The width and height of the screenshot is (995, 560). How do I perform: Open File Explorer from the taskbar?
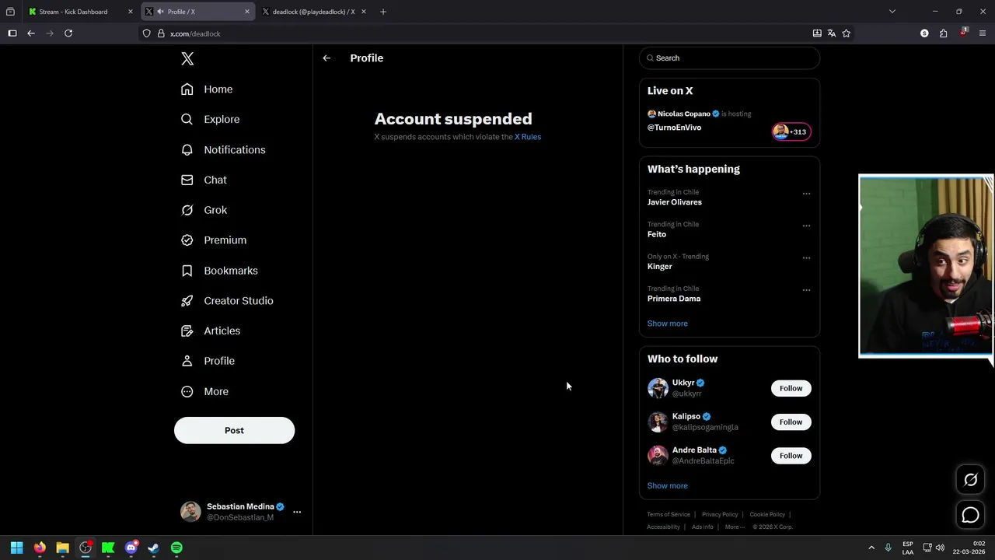coord(63,548)
